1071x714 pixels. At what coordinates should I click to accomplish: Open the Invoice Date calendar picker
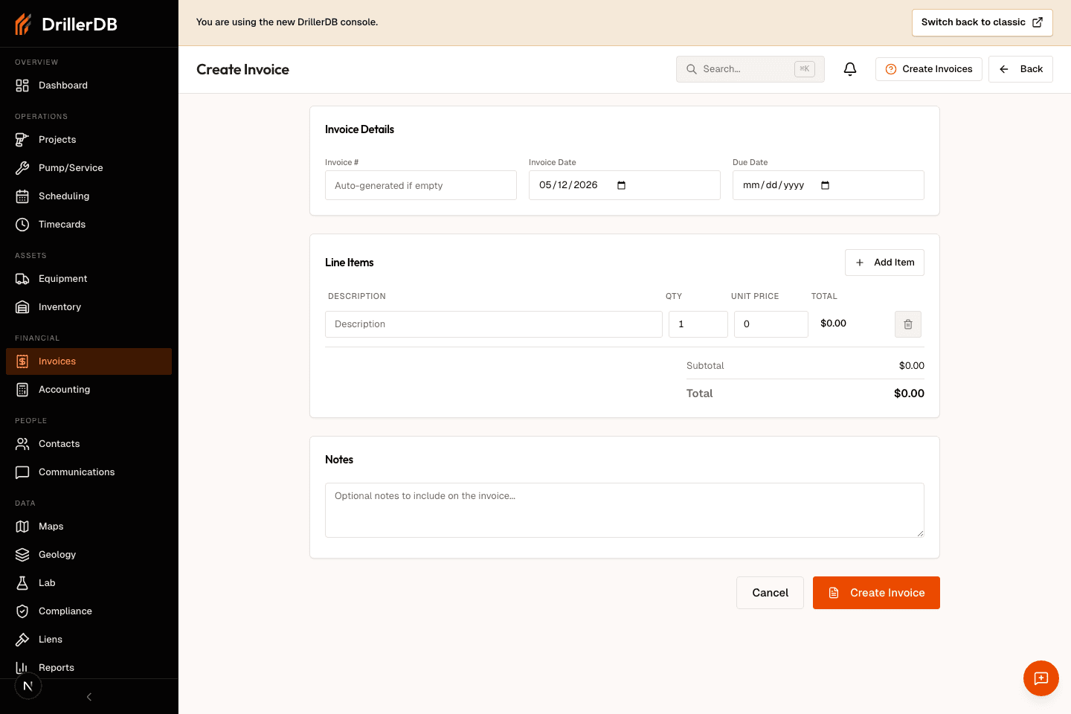tap(622, 185)
